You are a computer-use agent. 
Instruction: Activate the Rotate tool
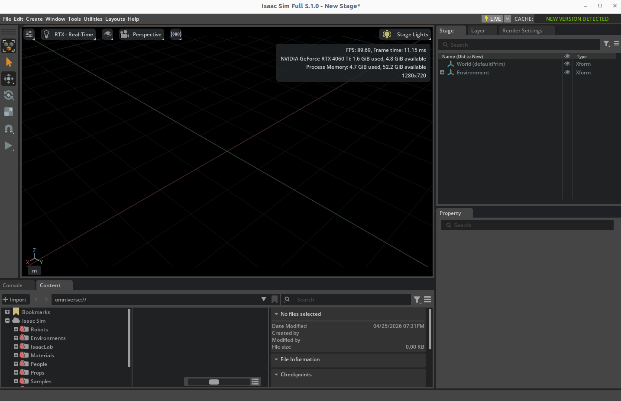coord(9,95)
